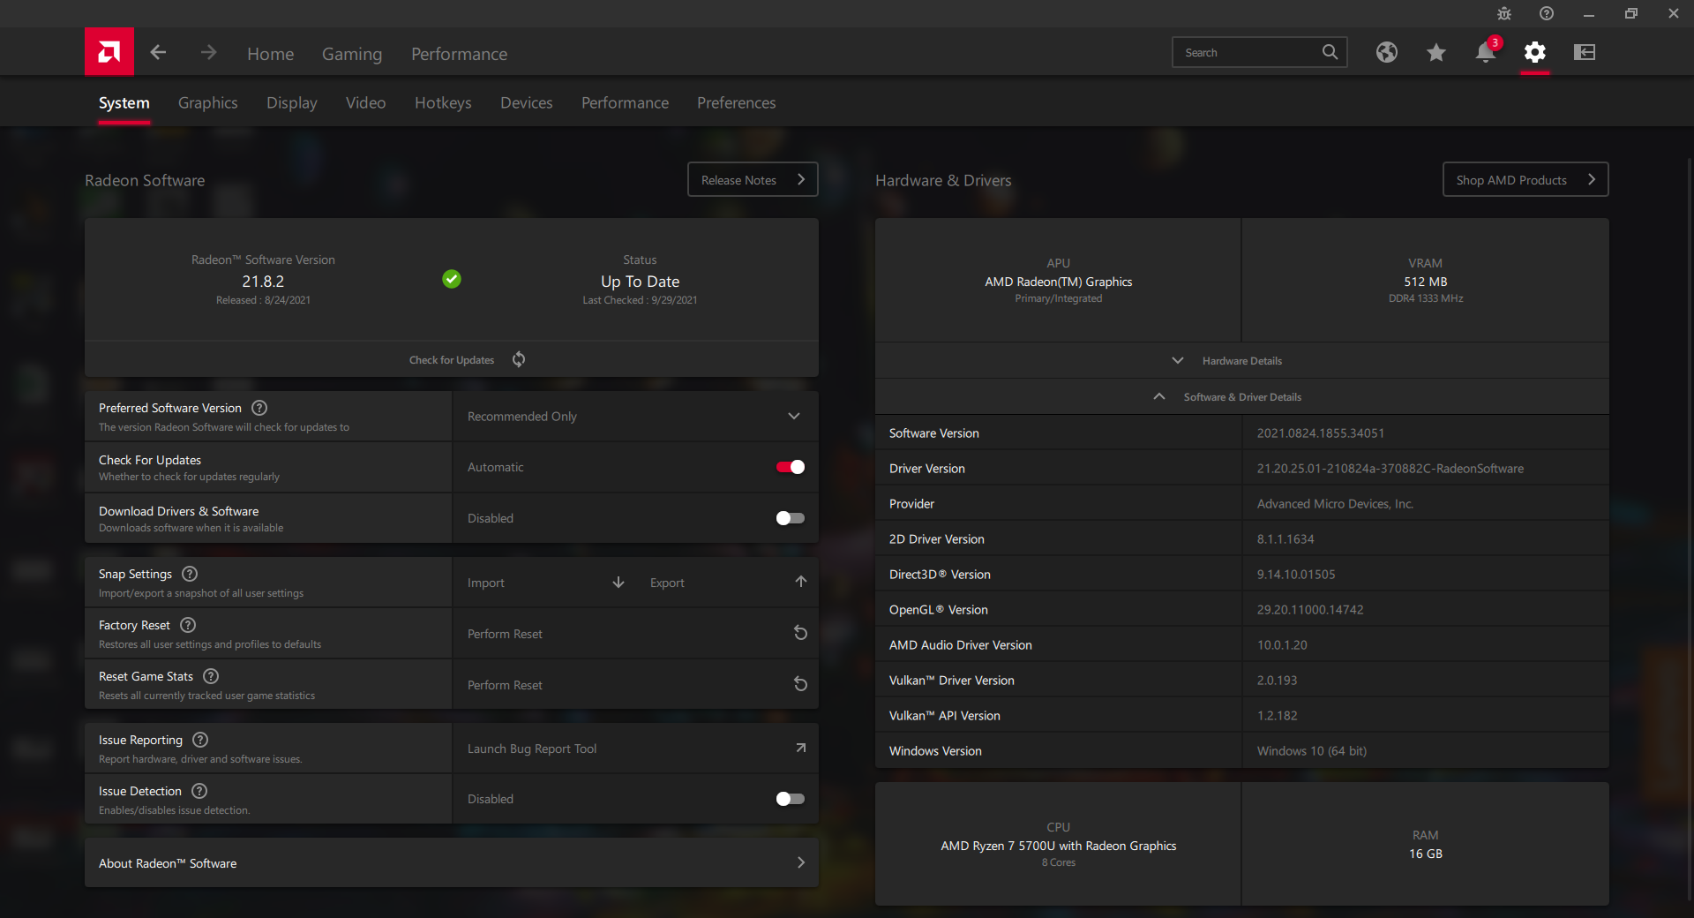Go forward with the right arrow icon
The width and height of the screenshot is (1694, 918).
[x=208, y=52]
